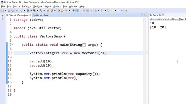Image resolution: width=186 pixels, height=104 pixels.
Task: Open the Window menu
Action: tap(73, 6)
